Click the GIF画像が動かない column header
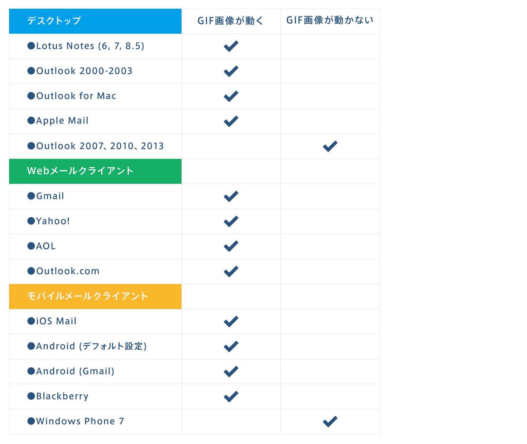 [x=330, y=20]
